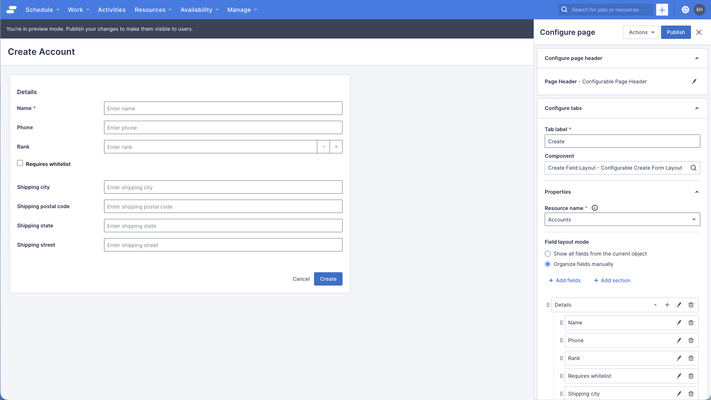Open the help icon in the top bar
This screenshot has width=711, height=400.
coord(685,10)
